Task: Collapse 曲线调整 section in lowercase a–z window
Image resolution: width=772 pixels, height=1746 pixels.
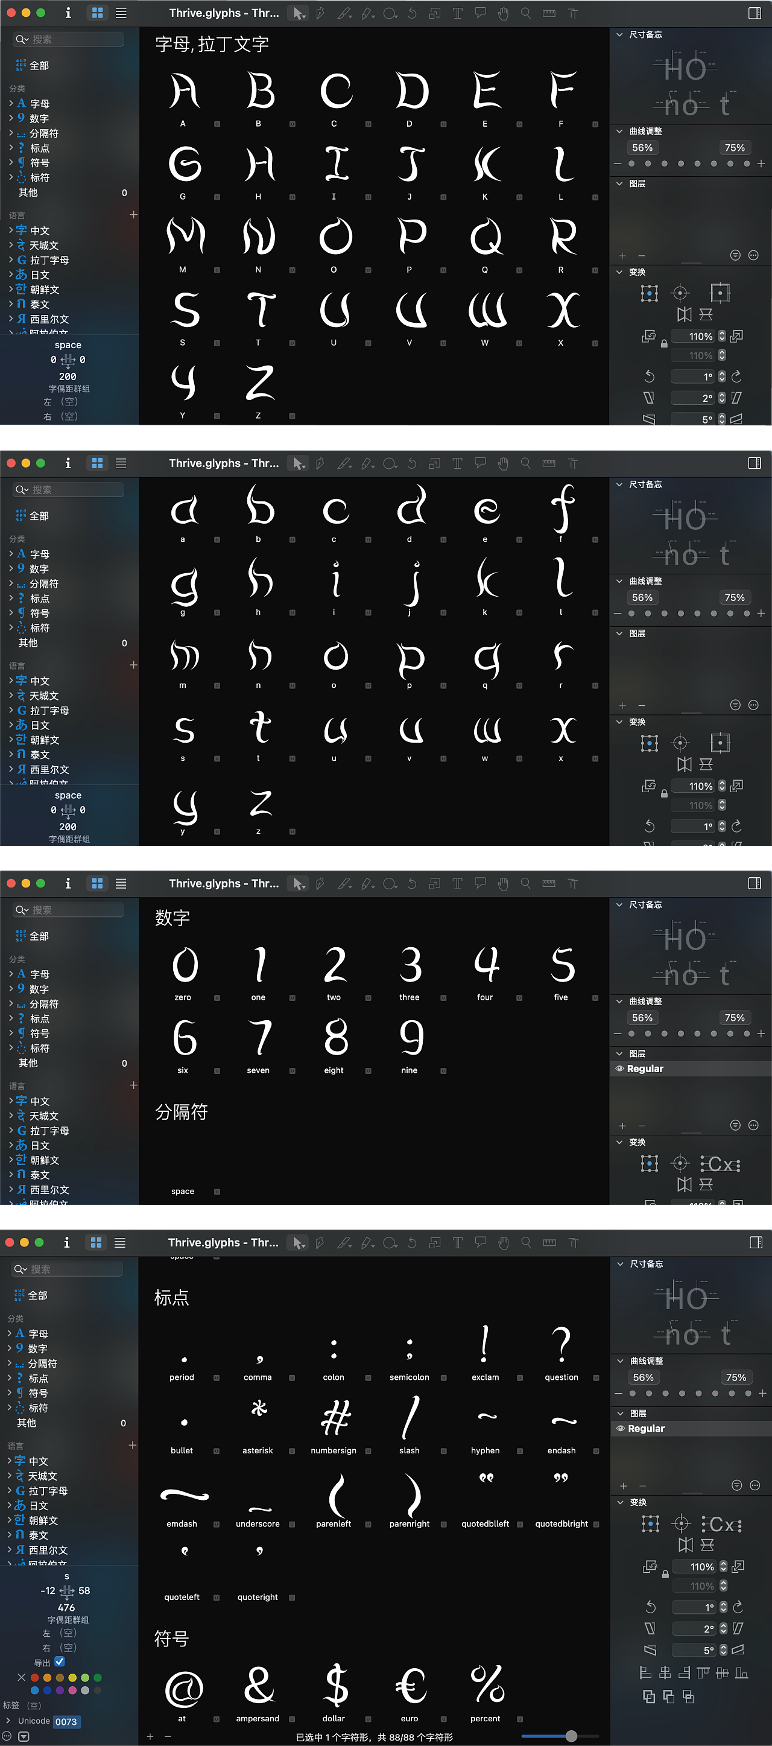Action: click(x=619, y=581)
